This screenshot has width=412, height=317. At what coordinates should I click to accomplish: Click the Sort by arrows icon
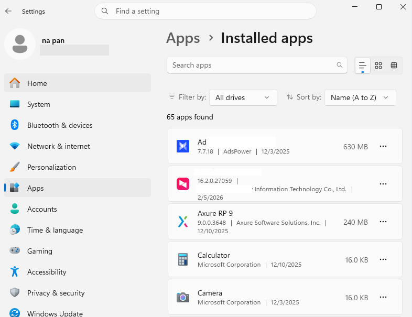coord(290,97)
